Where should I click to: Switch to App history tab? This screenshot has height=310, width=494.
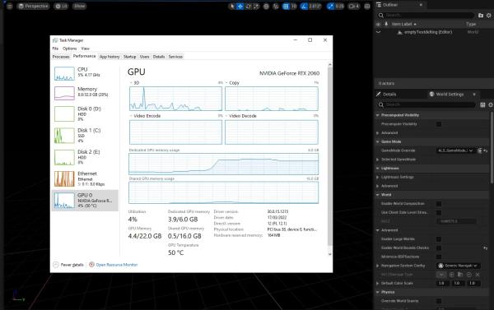coord(110,57)
